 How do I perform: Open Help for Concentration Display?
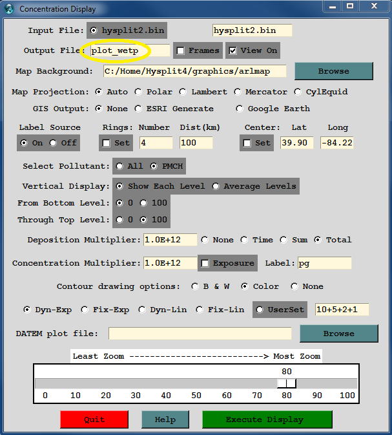pyautogui.click(x=165, y=419)
